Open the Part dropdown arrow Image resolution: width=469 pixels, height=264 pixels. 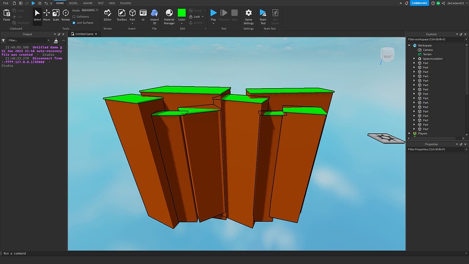[132, 23]
